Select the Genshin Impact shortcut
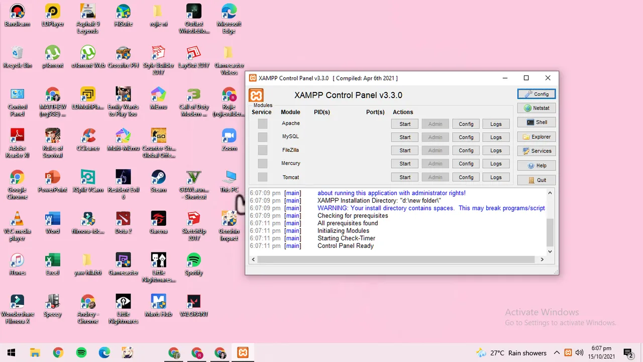The image size is (643, 362). click(229, 226)
